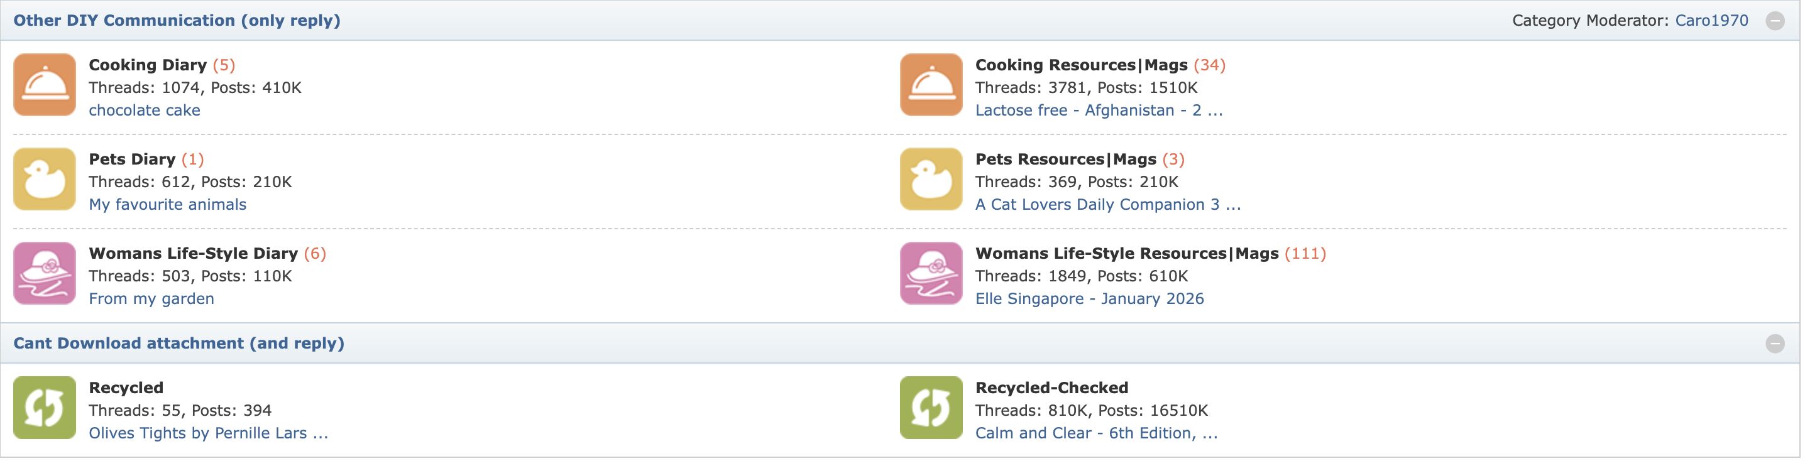Click the Cooking Diary cloche icon

pos(44,85)
